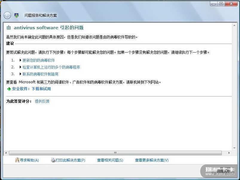Open the 检查计算机上运行的多个防病毒程序 link
The width and height of the screenshot is (240, 180).
coord(51,67)
